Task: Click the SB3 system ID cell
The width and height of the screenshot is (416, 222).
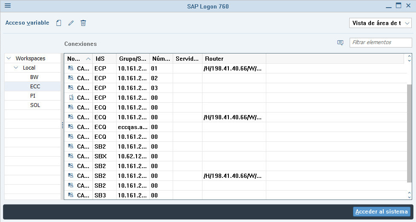Action: coord(104,195)
